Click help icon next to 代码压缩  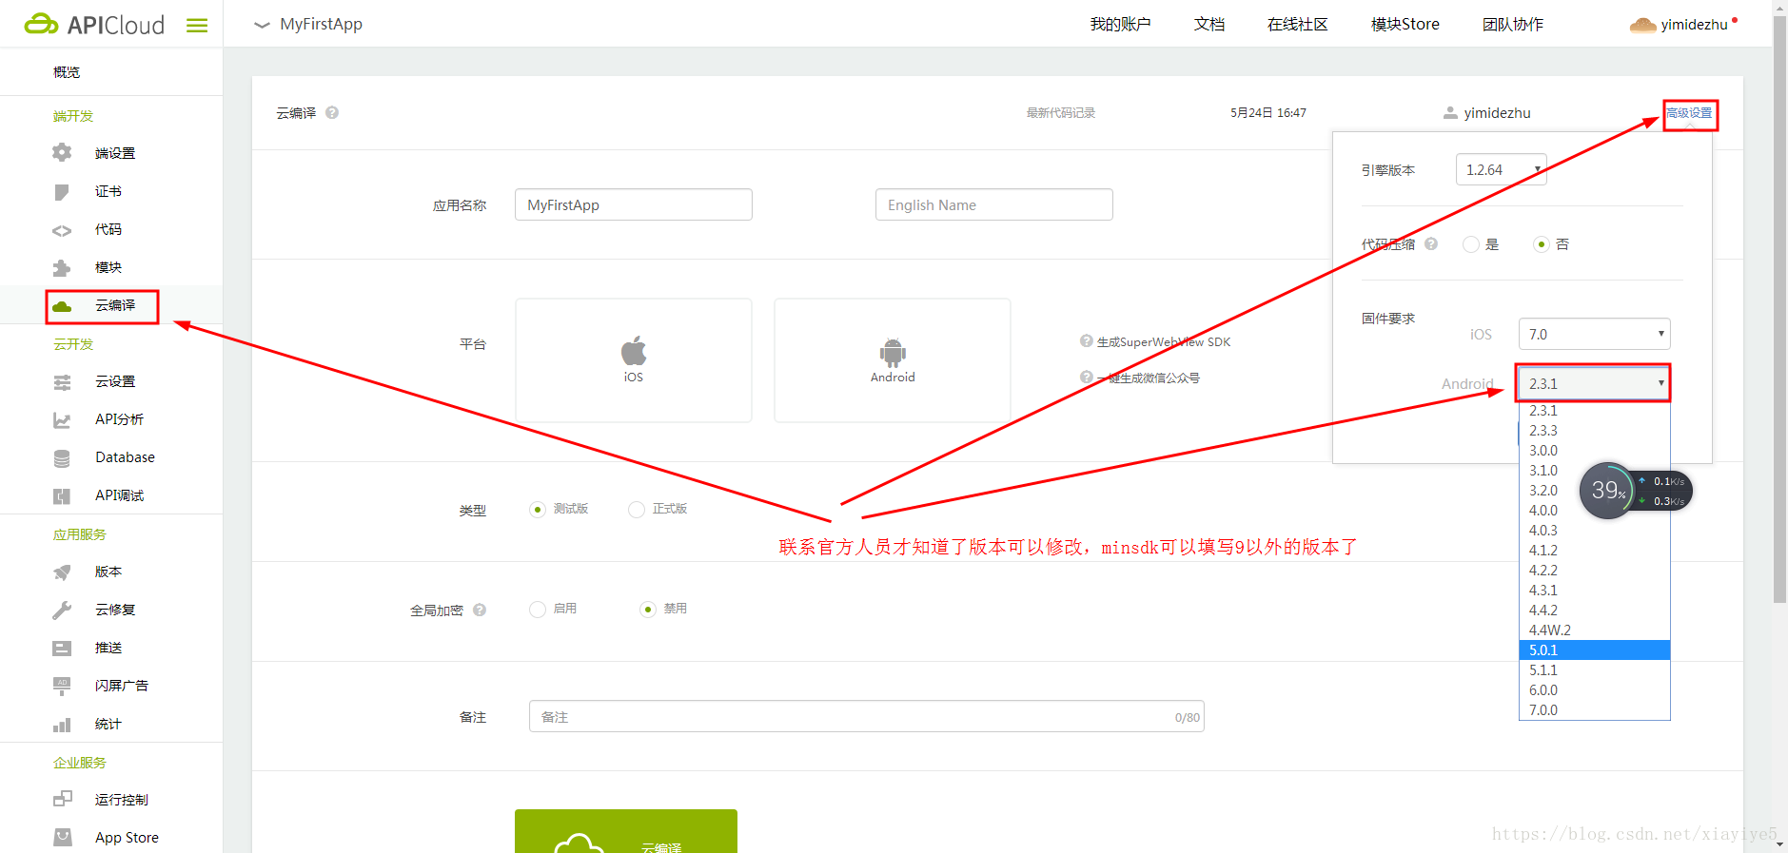click(1431, 243)
